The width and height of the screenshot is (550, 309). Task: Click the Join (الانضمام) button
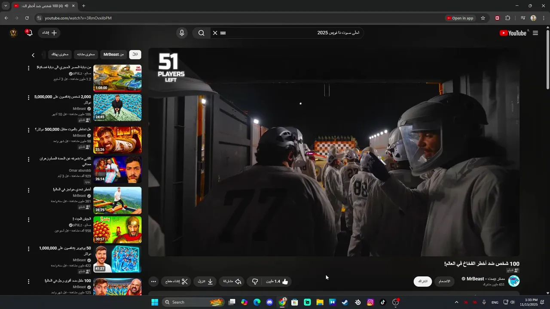pos(444,282)
